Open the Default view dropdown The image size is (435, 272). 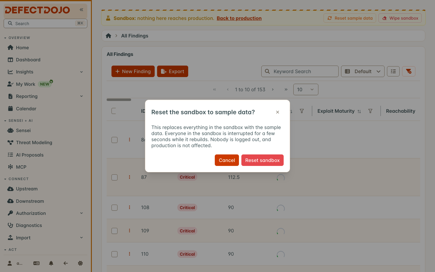pos(363,71)
